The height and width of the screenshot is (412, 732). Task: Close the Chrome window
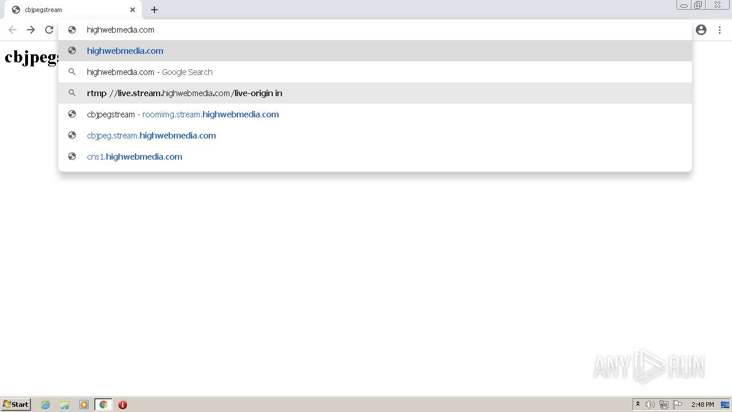coord(717,5)
